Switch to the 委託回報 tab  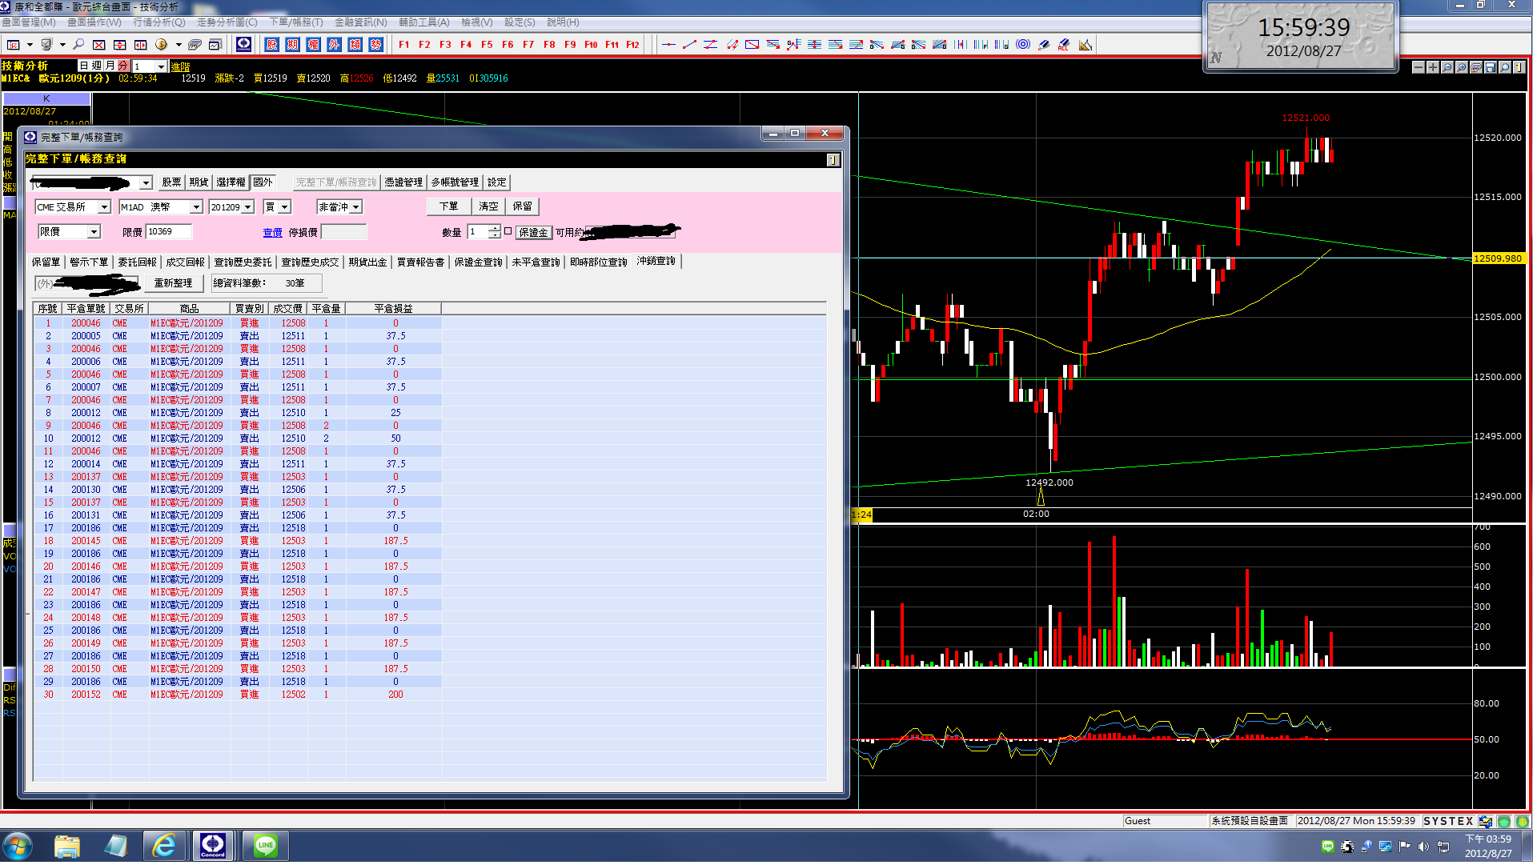tap(137, 262)
